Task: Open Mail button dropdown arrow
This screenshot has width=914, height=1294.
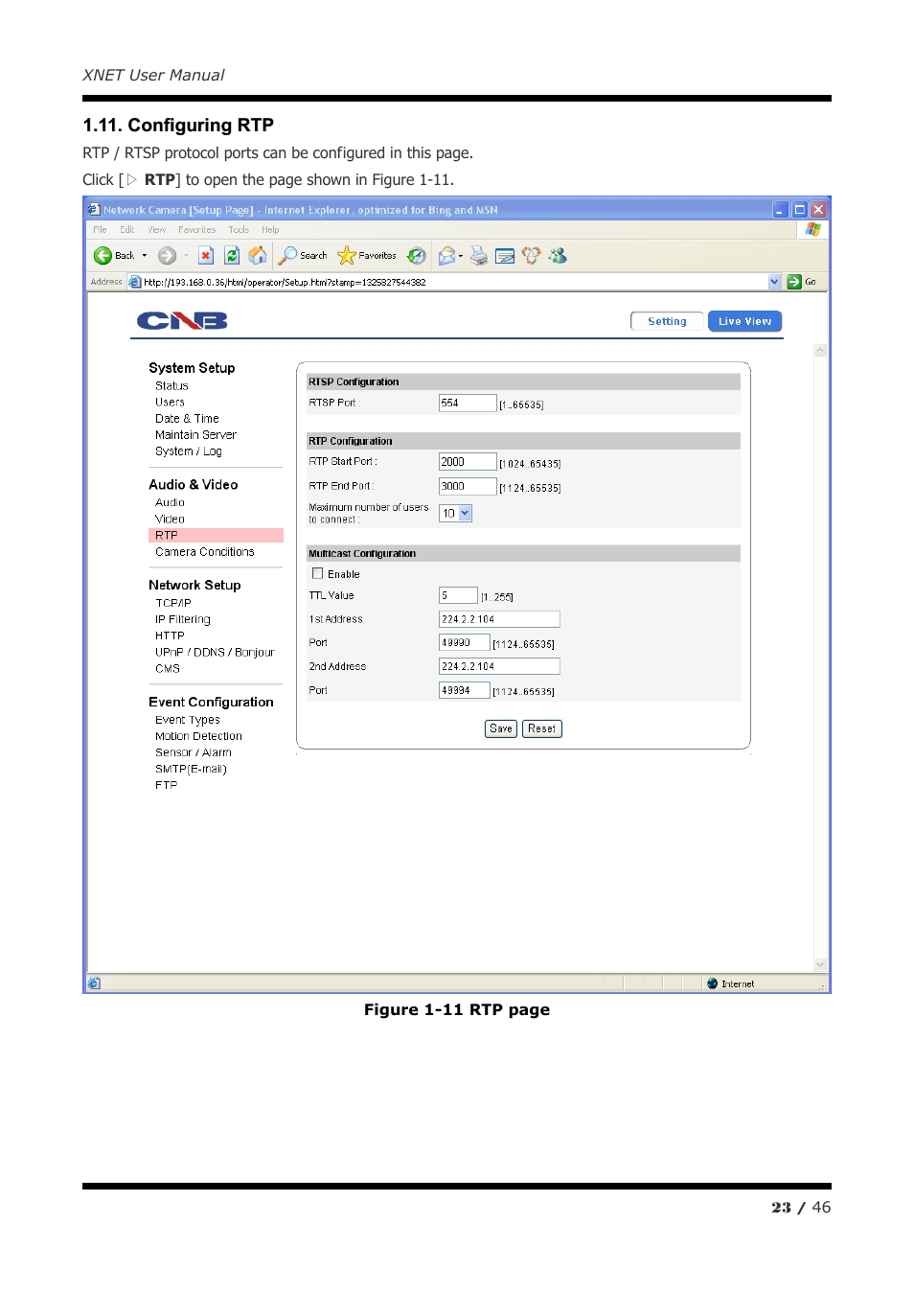Action: click(x=461, y=256)
